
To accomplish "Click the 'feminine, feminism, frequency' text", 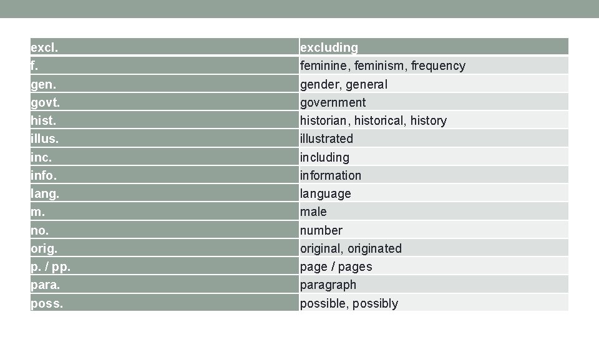I will click(382, 66).
